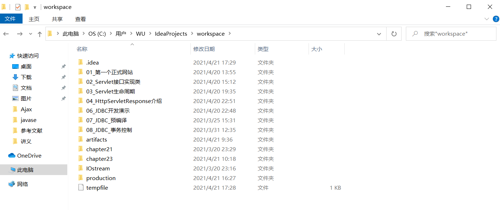Click the pin icon next to 桌面

[63, 67]
